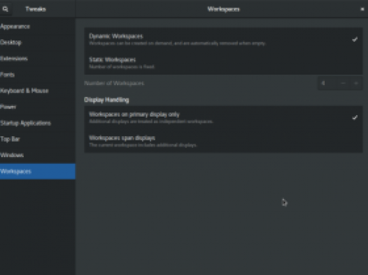Click the Number of Workspaces value field
The image size is (368, 275).
pyautogui.click(x=327, y=83)
